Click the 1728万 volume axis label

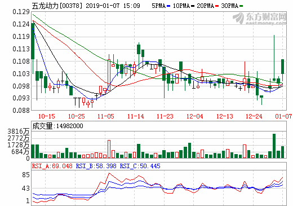(x=19, y=145)
